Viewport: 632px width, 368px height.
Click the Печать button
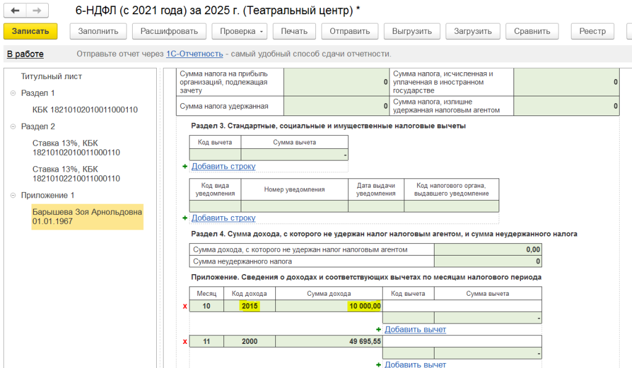click(x=294, y=31)
